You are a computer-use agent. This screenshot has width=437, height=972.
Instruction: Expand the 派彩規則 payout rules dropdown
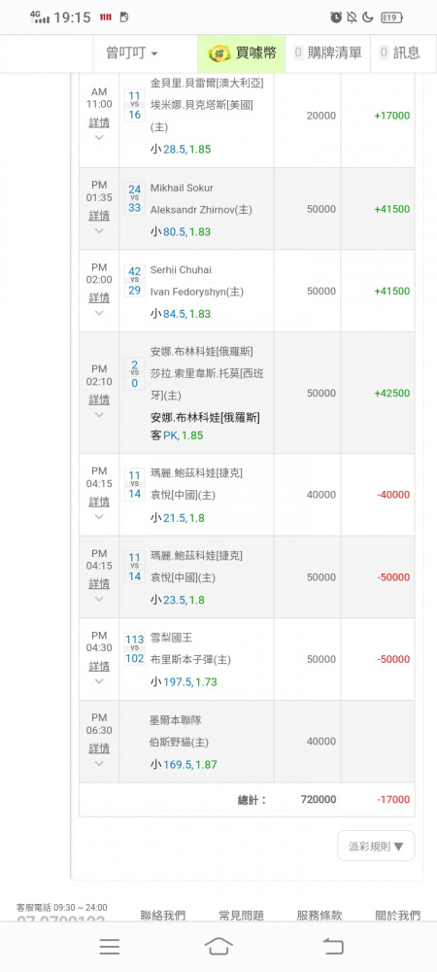(376, 847)
